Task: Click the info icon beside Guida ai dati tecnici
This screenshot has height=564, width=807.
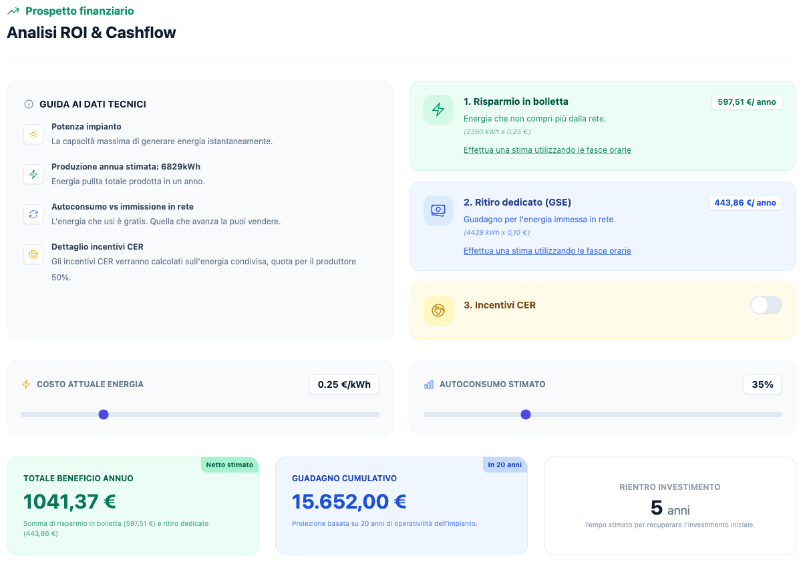Action: (x=29, y=104)
